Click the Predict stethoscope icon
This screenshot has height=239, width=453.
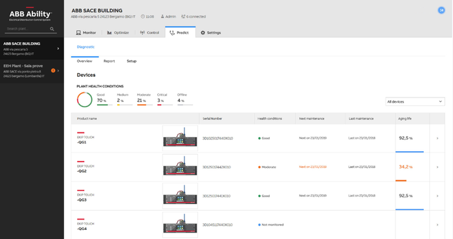coord(172,33)
